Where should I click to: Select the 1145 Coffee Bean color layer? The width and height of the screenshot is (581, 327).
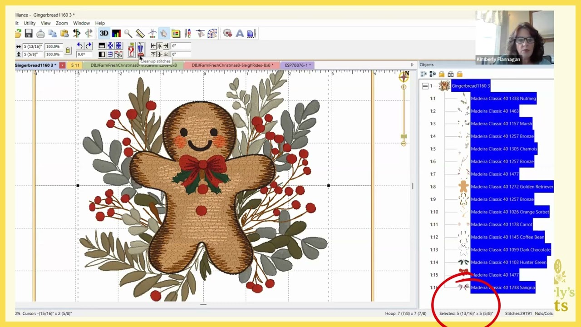(507, 237)
